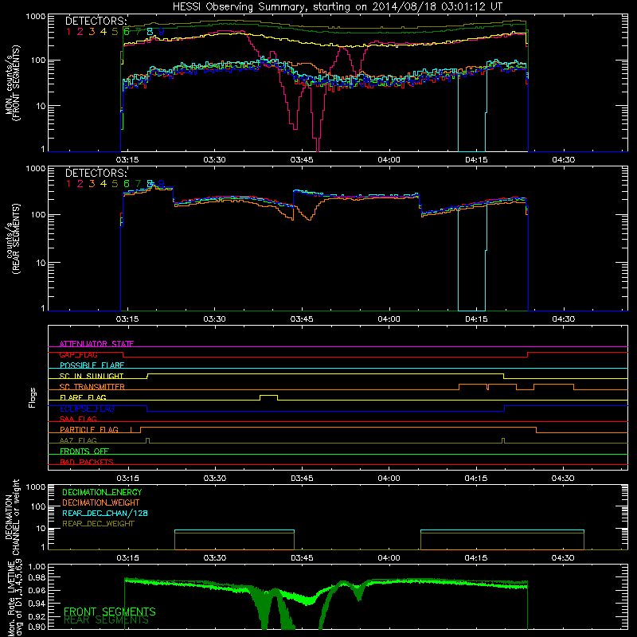This screenshot has height=637, width=637.
Task: Click the SC IN SUNLIGHT flag label
Action: point(92,376)
